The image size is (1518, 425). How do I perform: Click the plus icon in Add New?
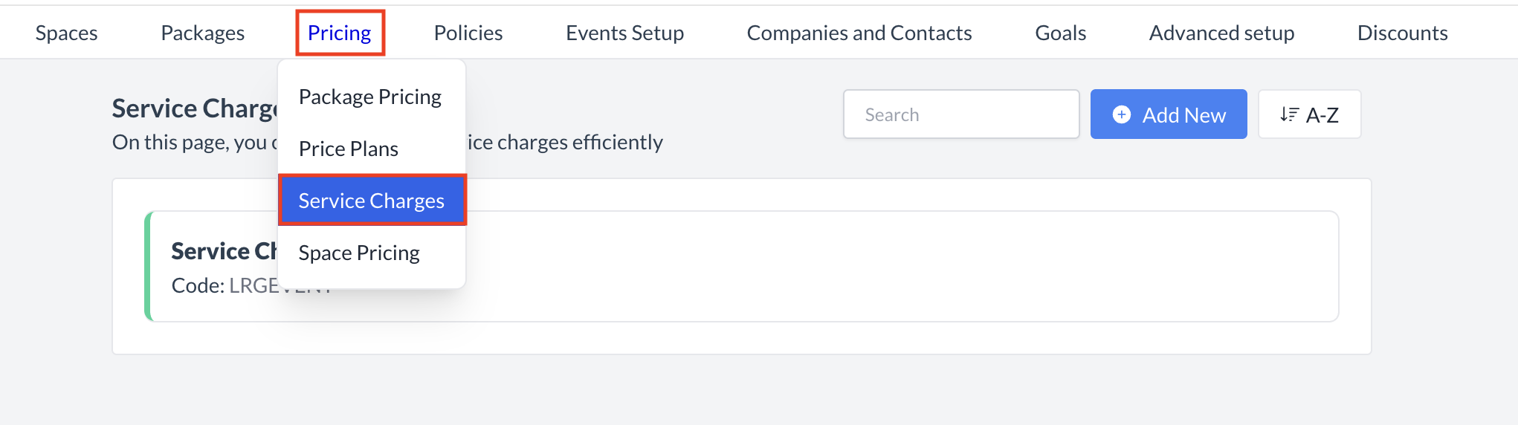[x=1121, y=114]
